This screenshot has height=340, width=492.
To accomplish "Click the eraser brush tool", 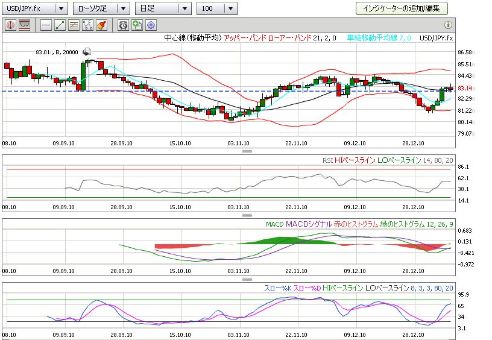I will [x=101, y=25].
